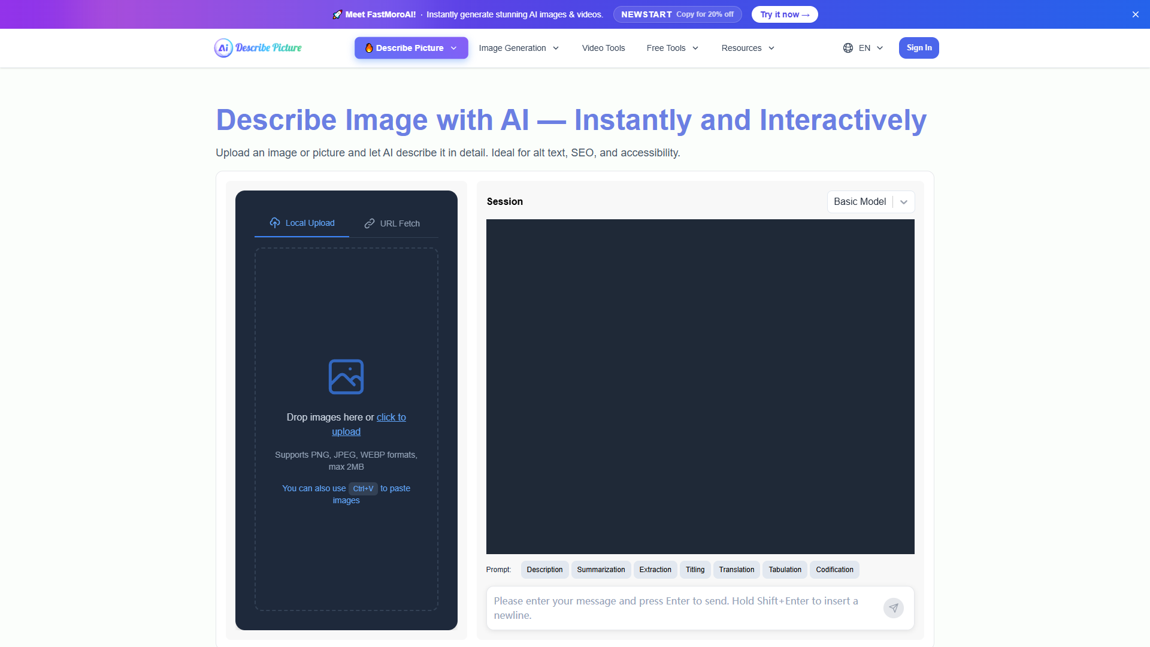
Task: Open Video Tools menu item
Action: click(x=603, y=48)
